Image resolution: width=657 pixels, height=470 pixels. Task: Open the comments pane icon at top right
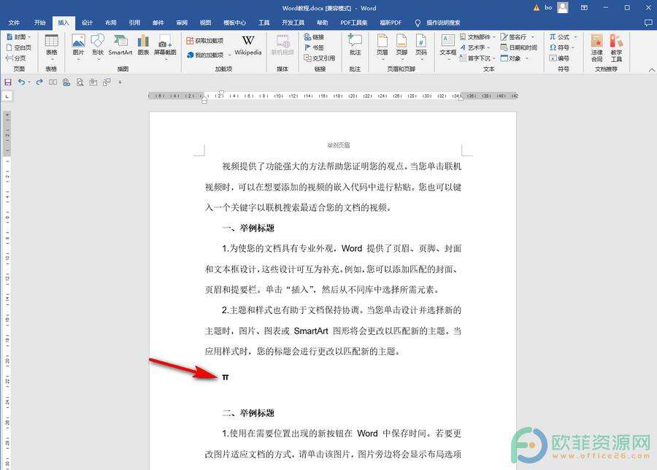point(648,23)
